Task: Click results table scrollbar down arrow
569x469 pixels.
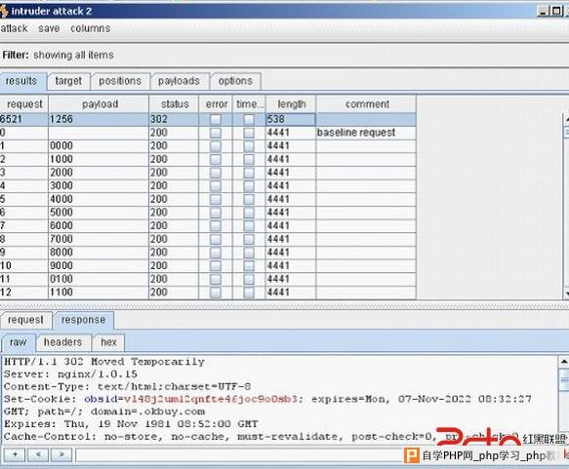Action: click(566, 293)
